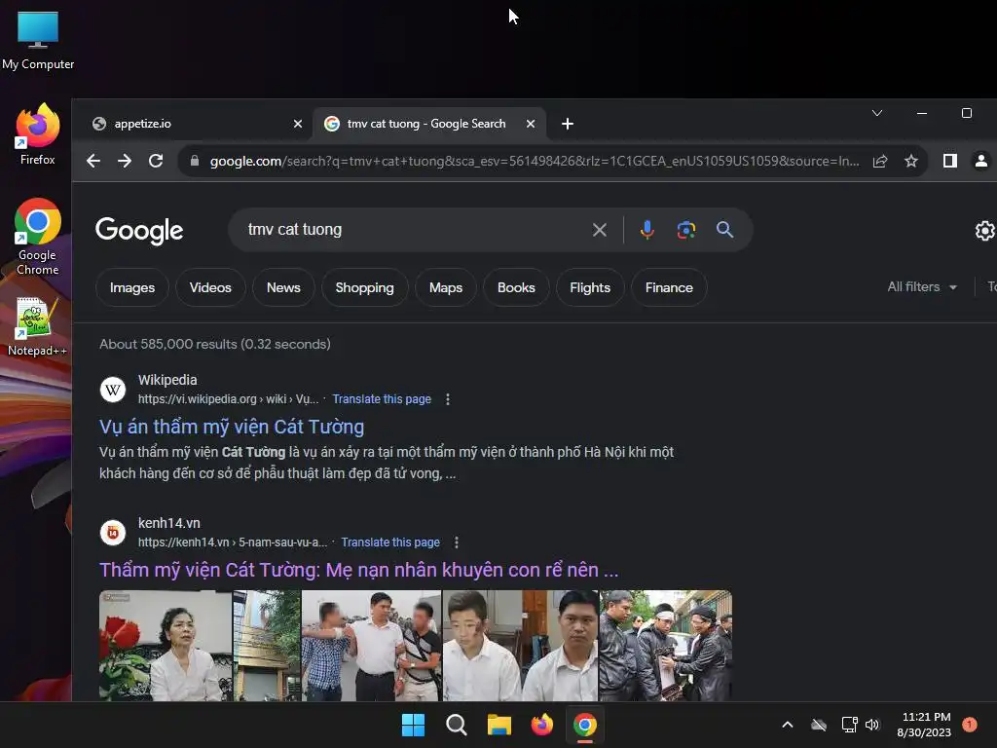Filter results by Videos

pyautogui.click(x=210, y=287)
